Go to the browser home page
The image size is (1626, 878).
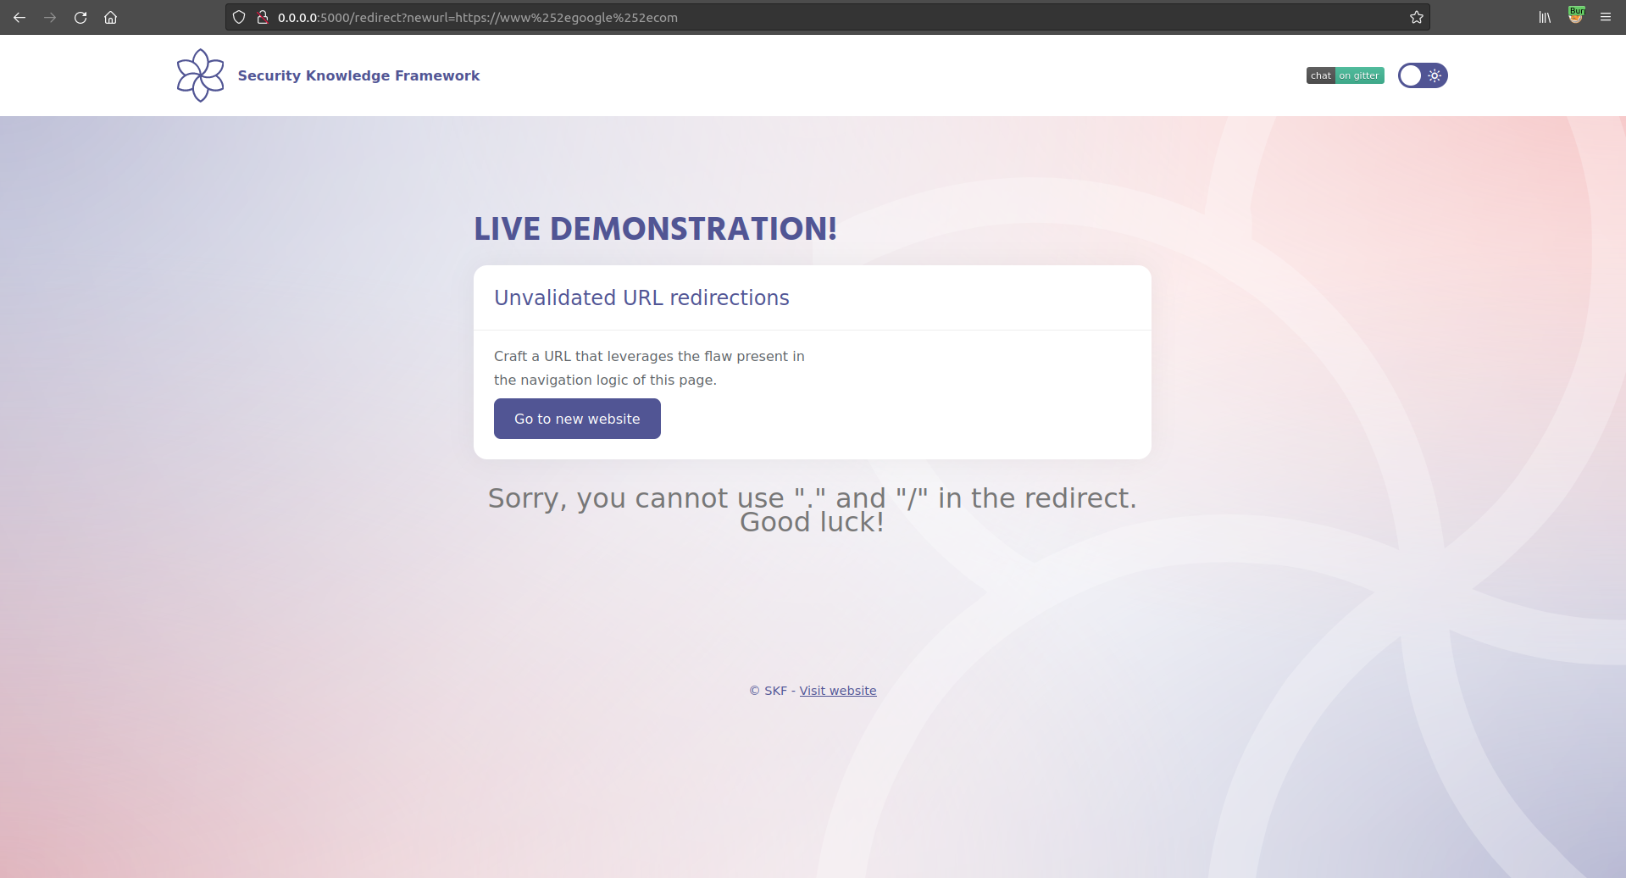click(x=110, y=17)
